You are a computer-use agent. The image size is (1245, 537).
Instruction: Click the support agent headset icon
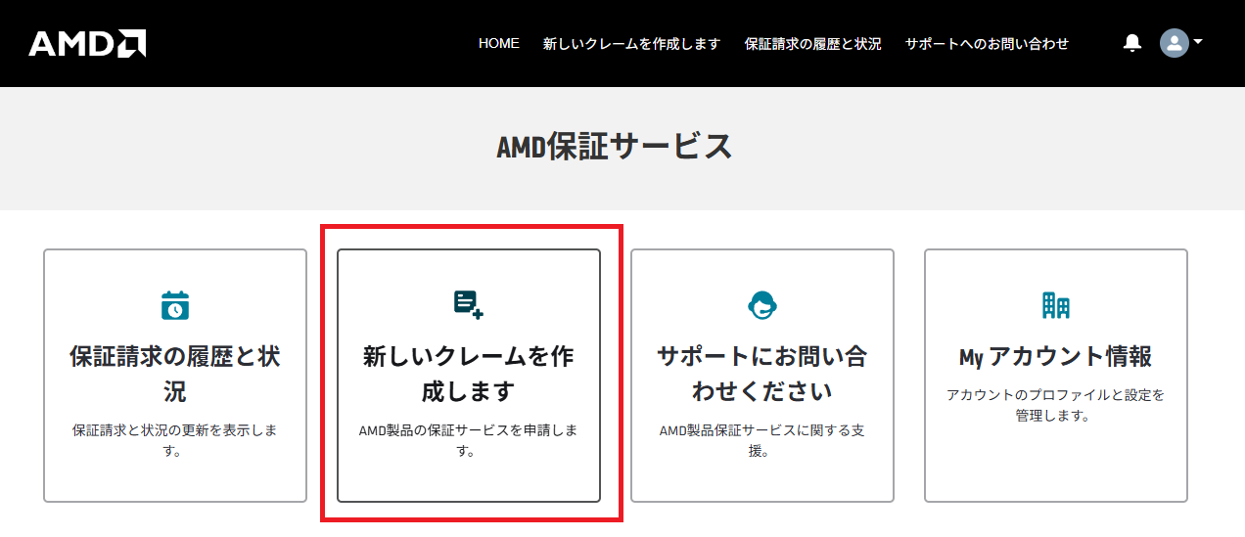pyautogui.click(x=762, y=305)
